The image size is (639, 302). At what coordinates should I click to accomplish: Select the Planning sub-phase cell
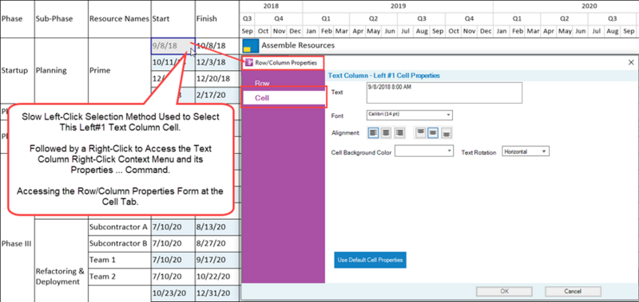tap(62, 70)
